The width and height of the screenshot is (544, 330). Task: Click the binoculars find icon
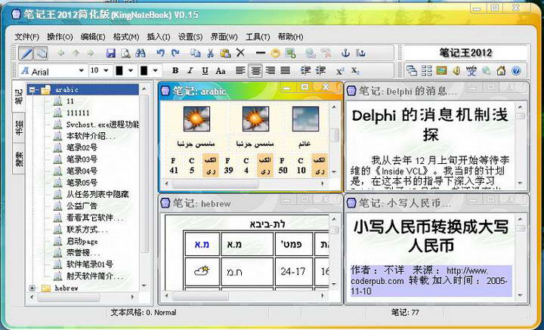141,53
